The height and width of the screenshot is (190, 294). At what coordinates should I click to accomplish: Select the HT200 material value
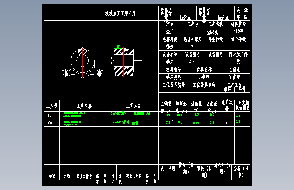click(x=238, y=31)
